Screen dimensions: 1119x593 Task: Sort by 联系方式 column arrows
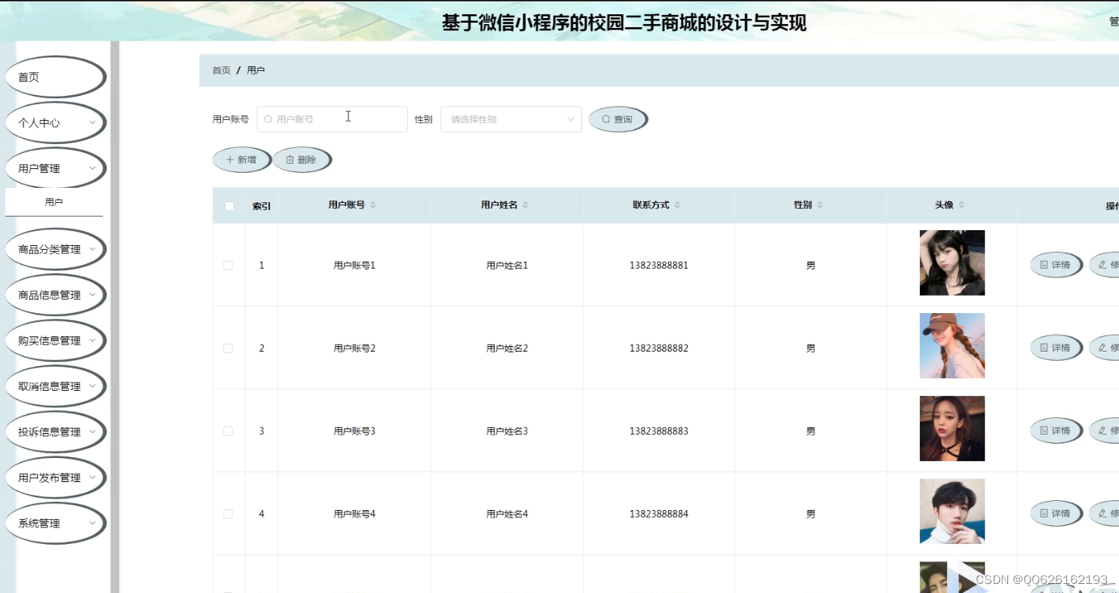[x=677, y=205]
